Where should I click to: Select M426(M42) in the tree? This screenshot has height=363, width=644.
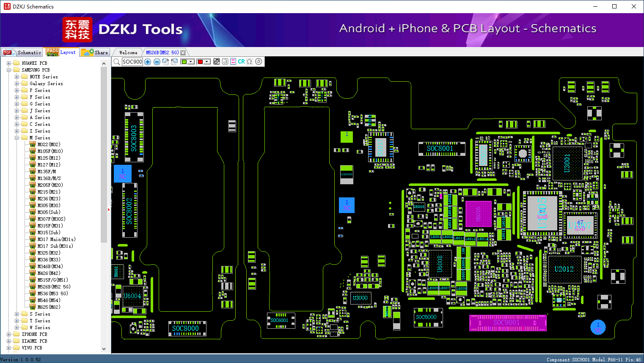49,273
